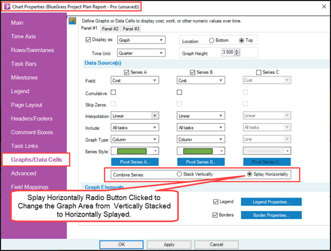This screenshot has width=331, height=251.
Task: Open Legend Properties
Action: point(271,202)
